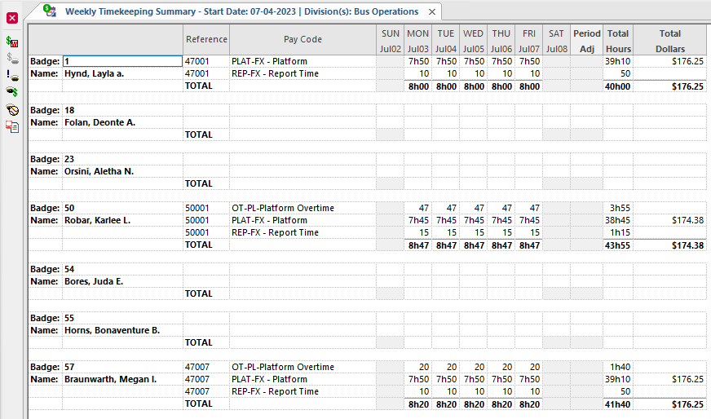Click the WED Jul05 column header
This screenshot has height=419, width=711.
pyautogui.click(x=473, y=41)
